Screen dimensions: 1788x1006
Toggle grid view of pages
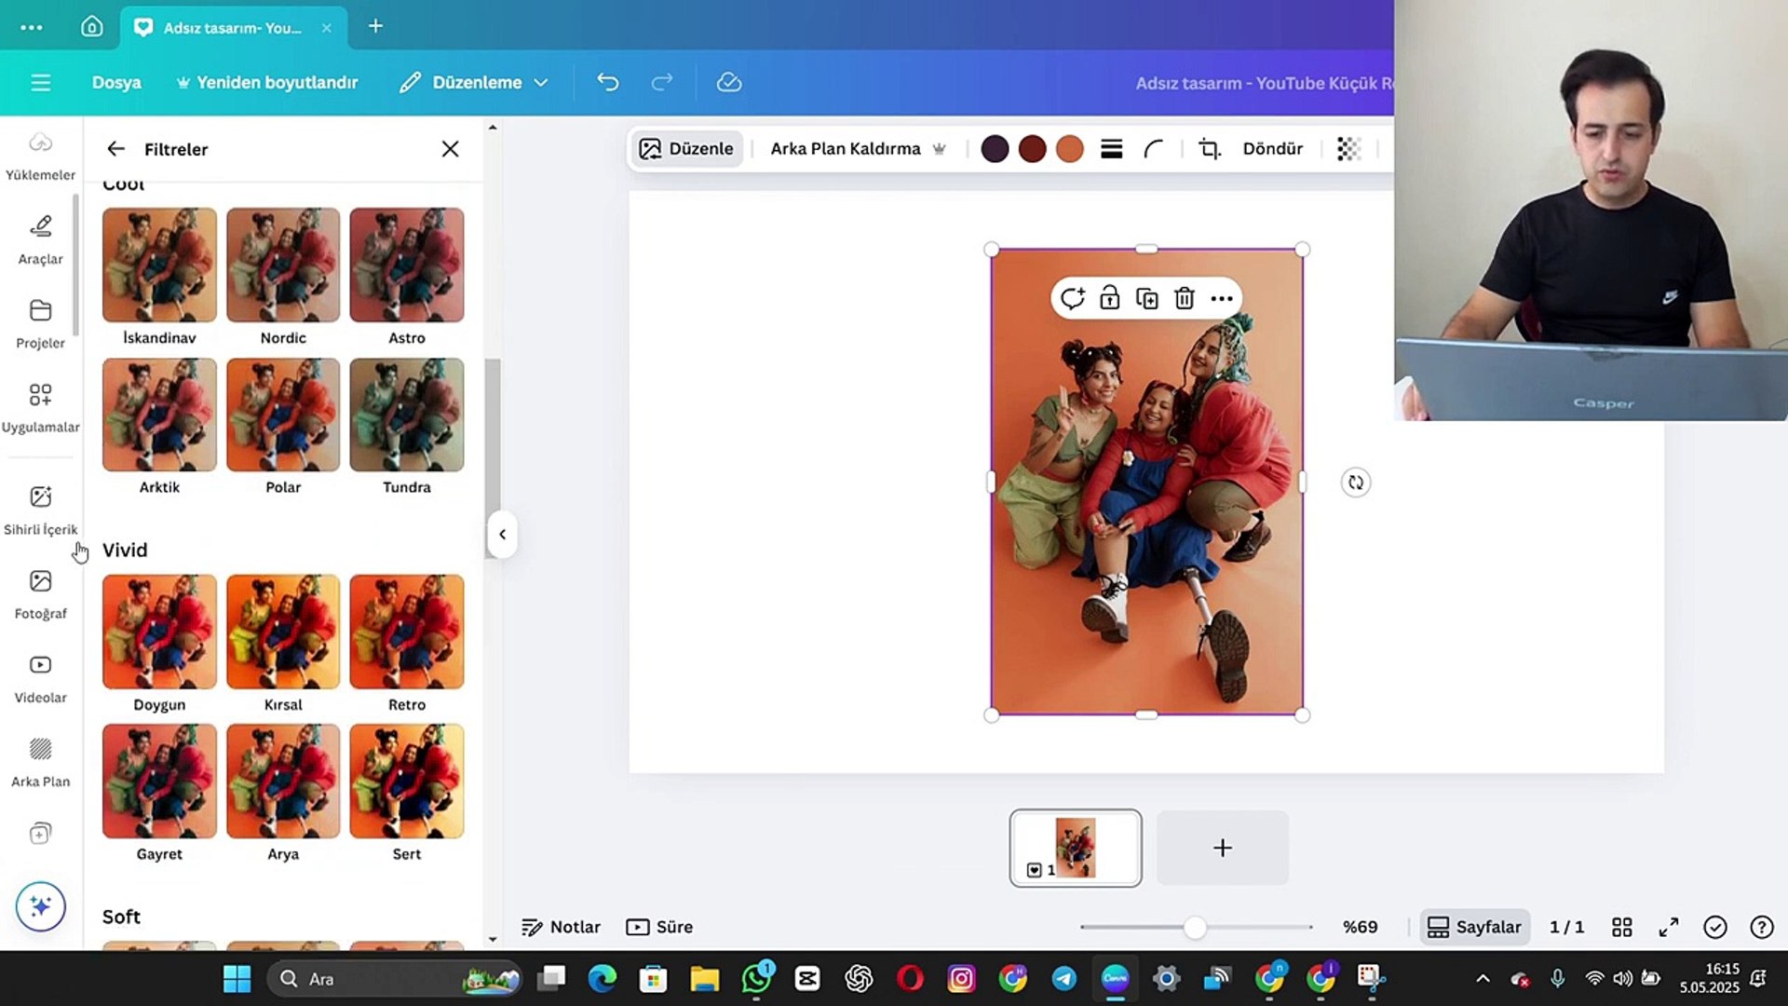1621,927
